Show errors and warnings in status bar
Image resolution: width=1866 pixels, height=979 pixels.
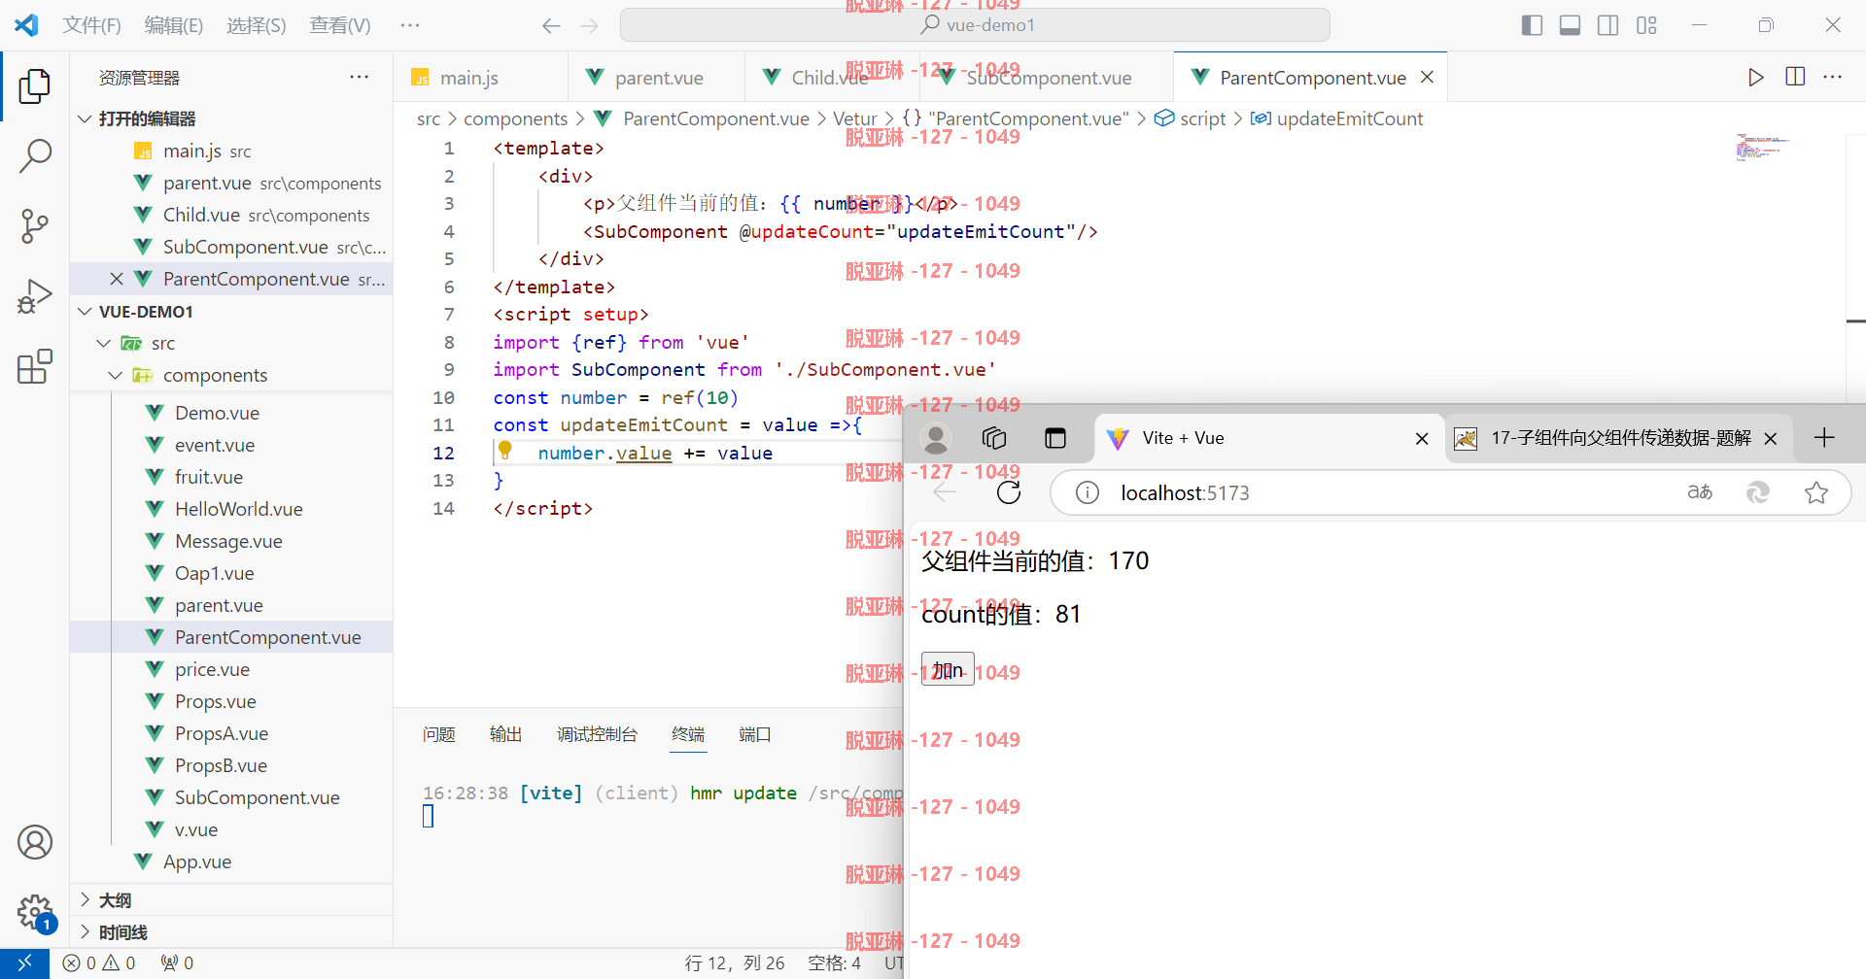point(98,962)
